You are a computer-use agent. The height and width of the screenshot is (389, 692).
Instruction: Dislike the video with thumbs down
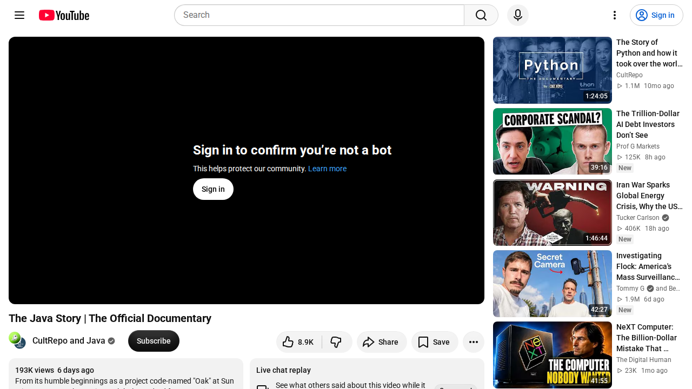337,342
